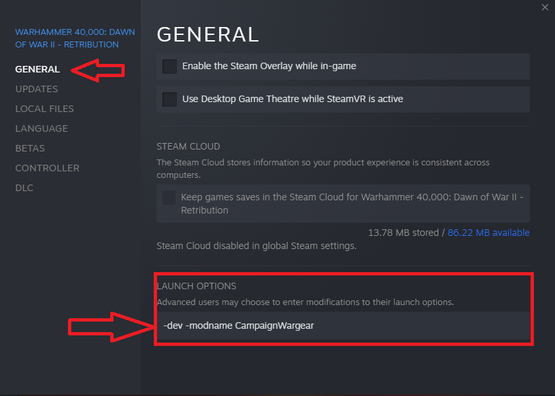Click the STEAM CLOUD section heading
Viewport: 555px width, 396px height.
click(x=188, y=146)
